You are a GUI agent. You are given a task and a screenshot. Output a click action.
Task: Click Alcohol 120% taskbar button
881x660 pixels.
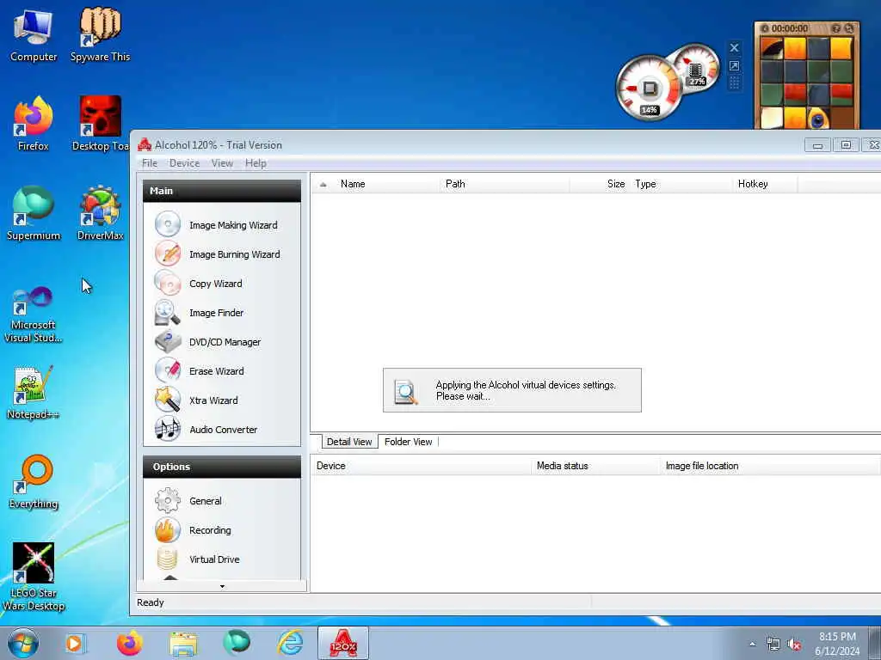pos(343,643)
